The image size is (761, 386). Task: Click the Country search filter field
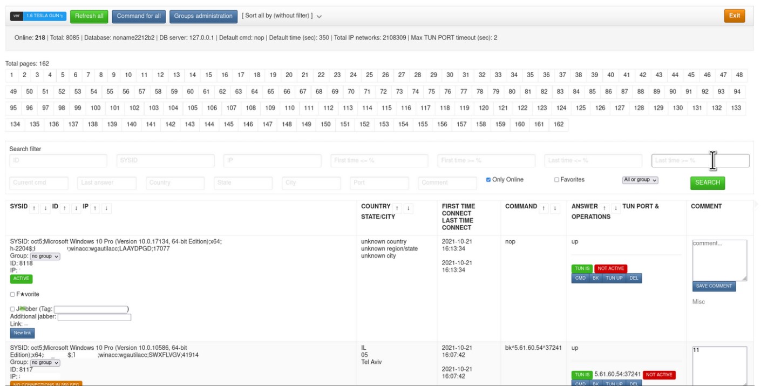pos(175,183)
